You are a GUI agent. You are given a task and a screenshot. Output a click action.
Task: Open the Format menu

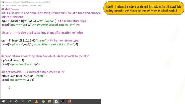(x=13, y=5)
